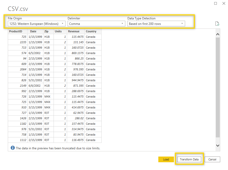Click the ProductID cell 2149
Viewport: 228px width, 170px height.
(18, 86)
